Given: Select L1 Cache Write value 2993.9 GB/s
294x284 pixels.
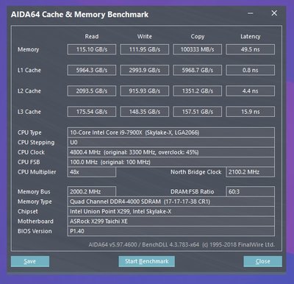Looking at the screenshot, I should point(145,70).
